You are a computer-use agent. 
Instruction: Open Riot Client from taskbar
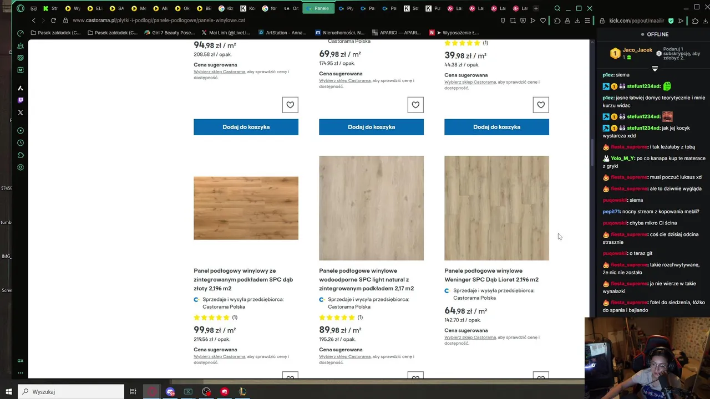(x=224, y=392)
